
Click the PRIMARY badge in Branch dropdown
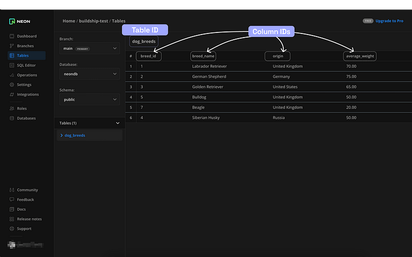[82, 49]
